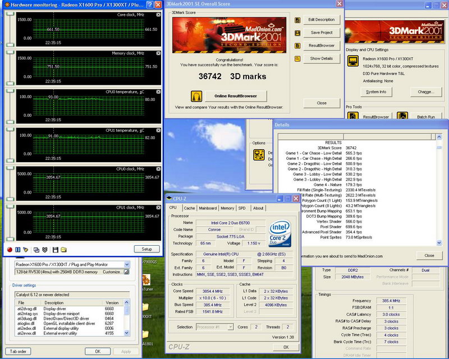Click the Version column header in driver list
449x359 pixels.
(113, 302)
